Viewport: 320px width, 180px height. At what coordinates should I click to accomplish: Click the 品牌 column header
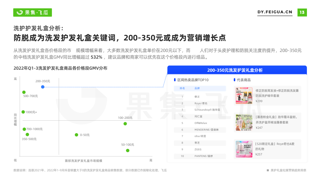[197, 88]
